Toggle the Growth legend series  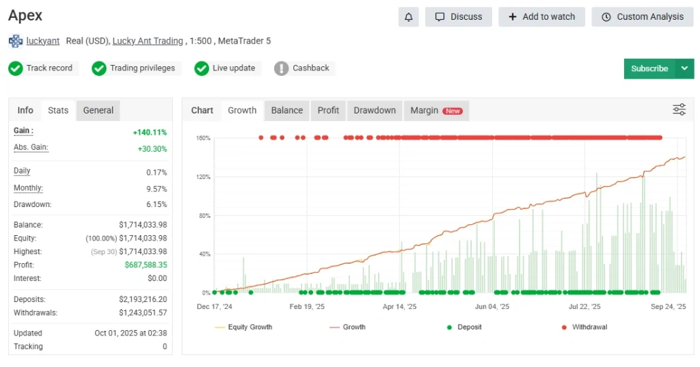[348, 327]
